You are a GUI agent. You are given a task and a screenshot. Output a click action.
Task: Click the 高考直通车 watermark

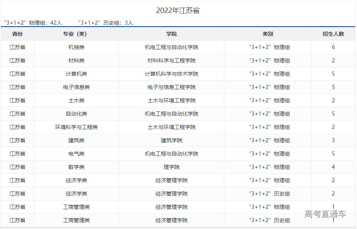pos(325,214)
